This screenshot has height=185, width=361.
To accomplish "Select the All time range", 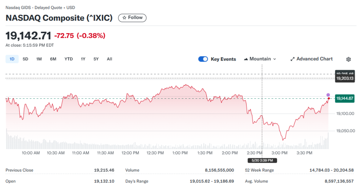I will [x=109, y=59].
